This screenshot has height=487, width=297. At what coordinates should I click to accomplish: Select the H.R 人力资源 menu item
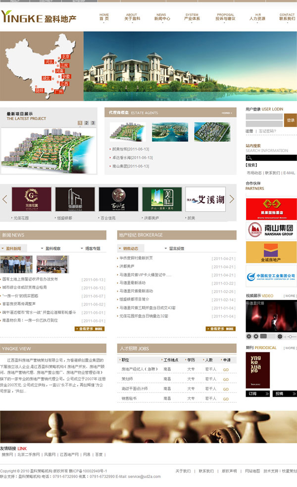point(257,17)
